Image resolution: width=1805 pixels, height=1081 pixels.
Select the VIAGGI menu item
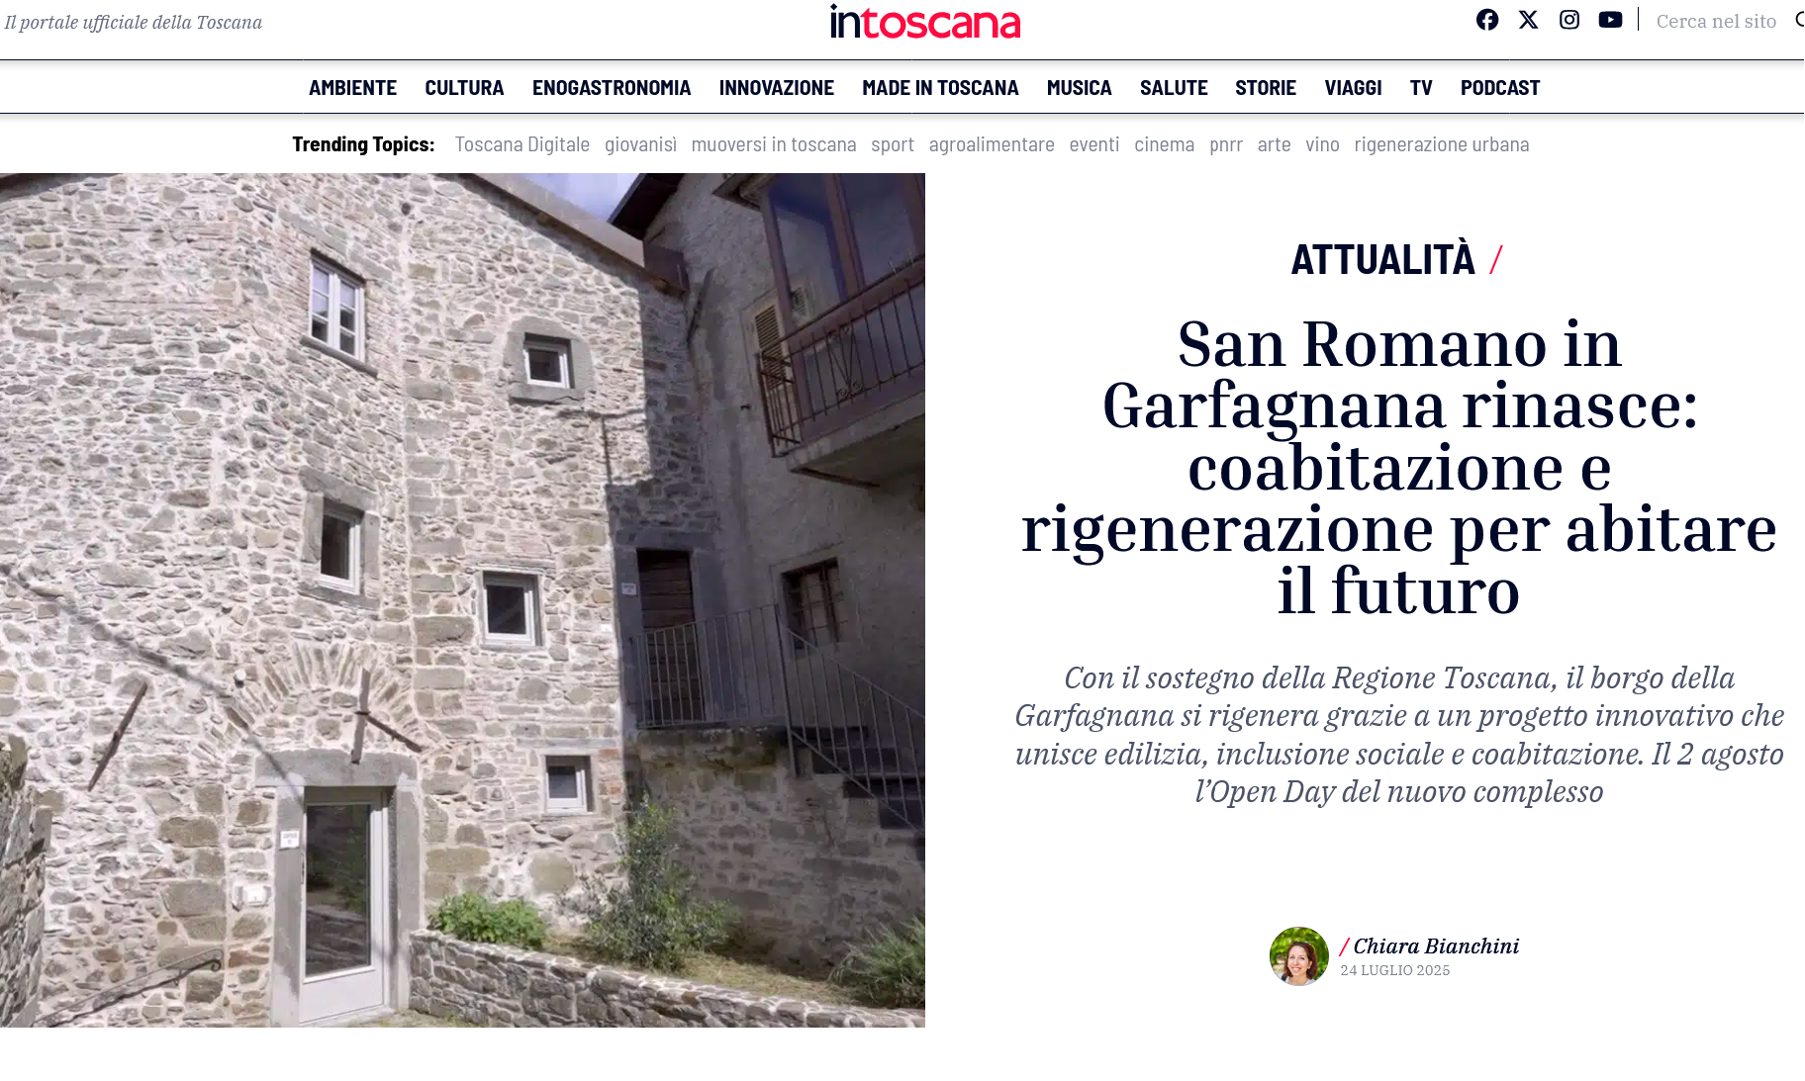tap(1353, 88)
